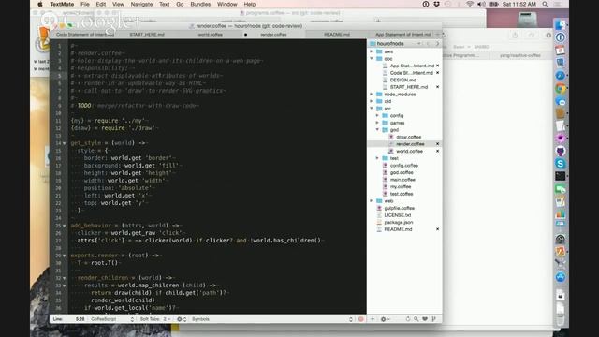Open the GitHub app in the Dock
Image resolution: width=599 pixels, height=337 pixels.
click(561, 151)
